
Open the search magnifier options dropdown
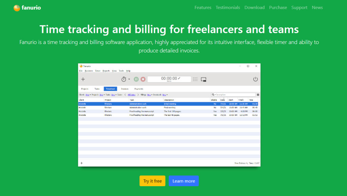point(213,95)
